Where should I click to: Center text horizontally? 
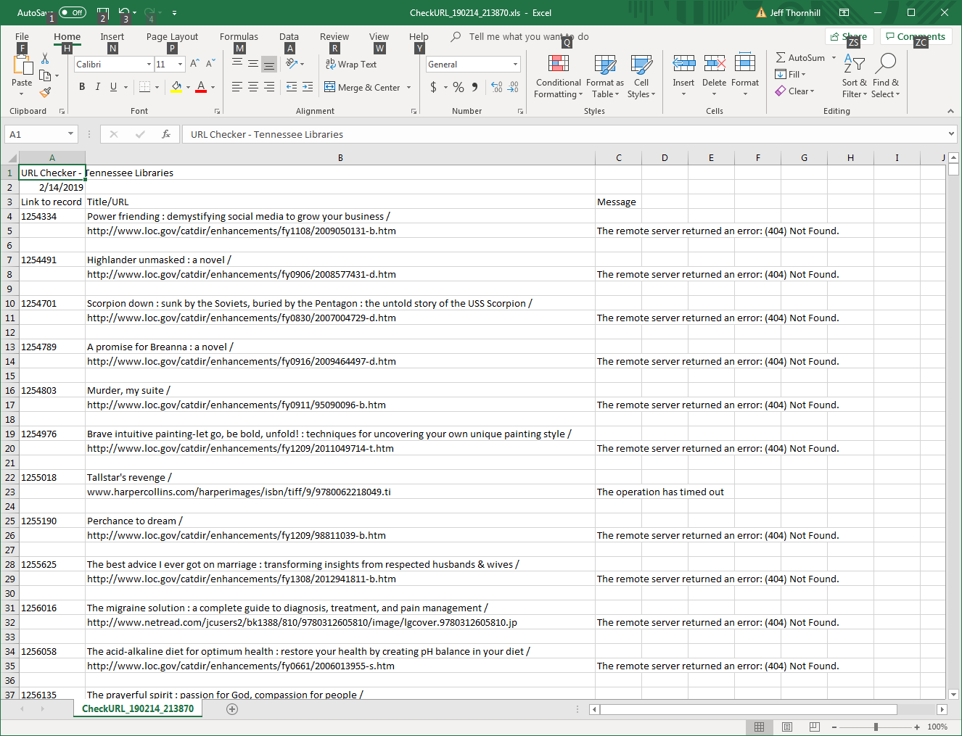pyautogui.click(x=253, y=87)
